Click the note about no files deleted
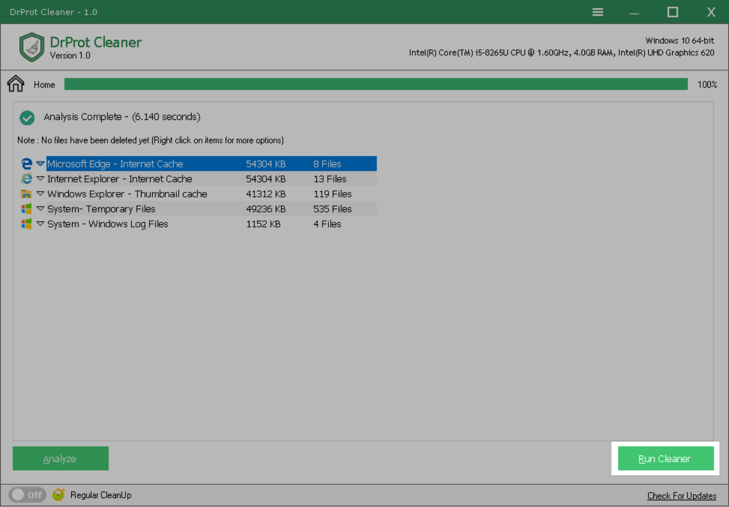 tap(150, 140)
